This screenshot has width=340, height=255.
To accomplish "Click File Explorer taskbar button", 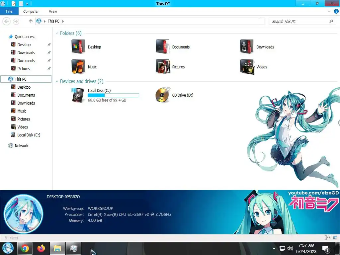I will [x=57, y=248].
